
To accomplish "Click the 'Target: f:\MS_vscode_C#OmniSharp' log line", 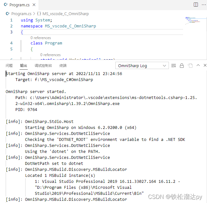I will (x=54, y=80).
